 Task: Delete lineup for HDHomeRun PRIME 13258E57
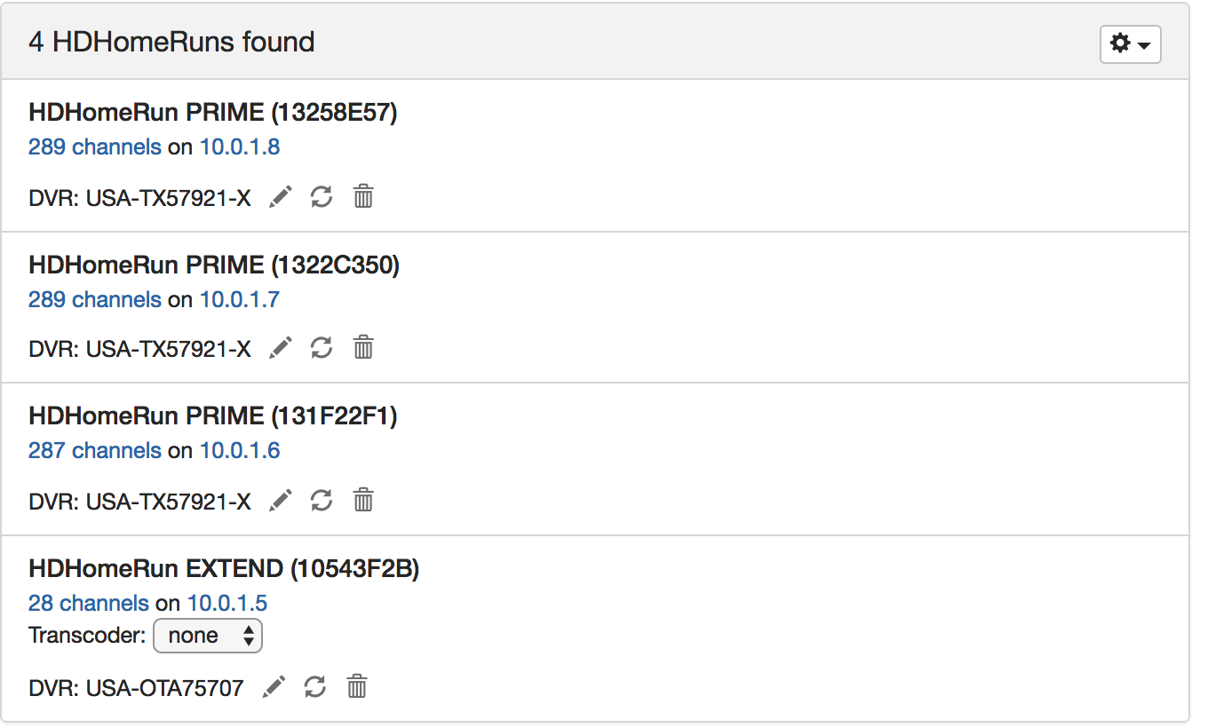tap(363, 196)
